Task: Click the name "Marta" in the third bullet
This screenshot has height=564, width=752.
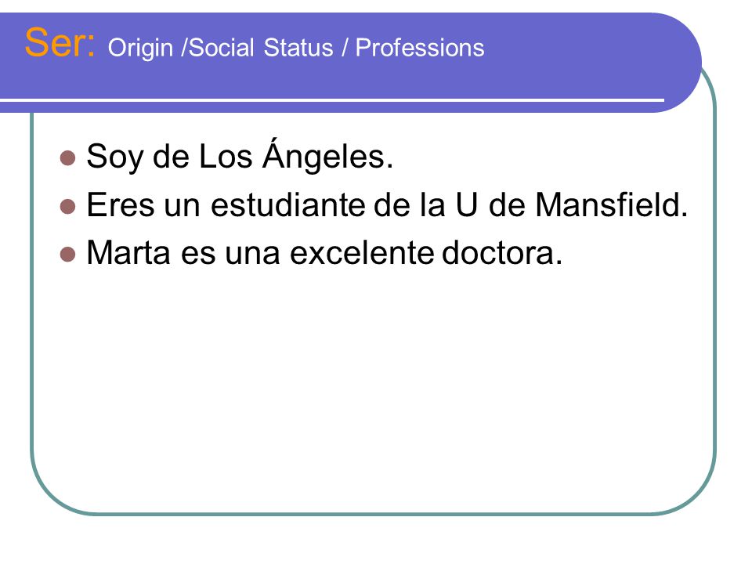Action: coord(128,253)
